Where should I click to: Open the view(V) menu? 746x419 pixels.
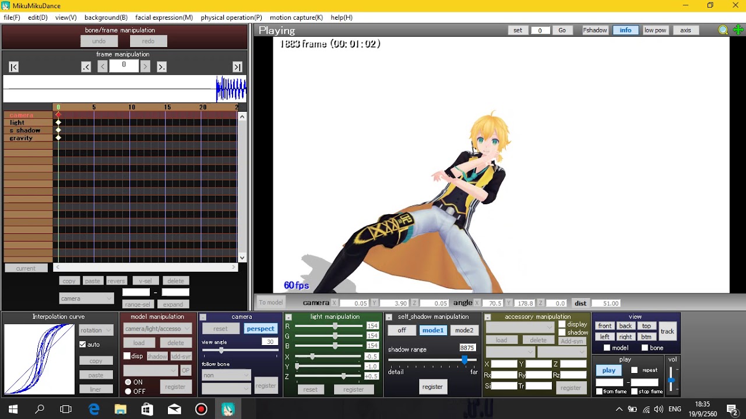(66, 17)
